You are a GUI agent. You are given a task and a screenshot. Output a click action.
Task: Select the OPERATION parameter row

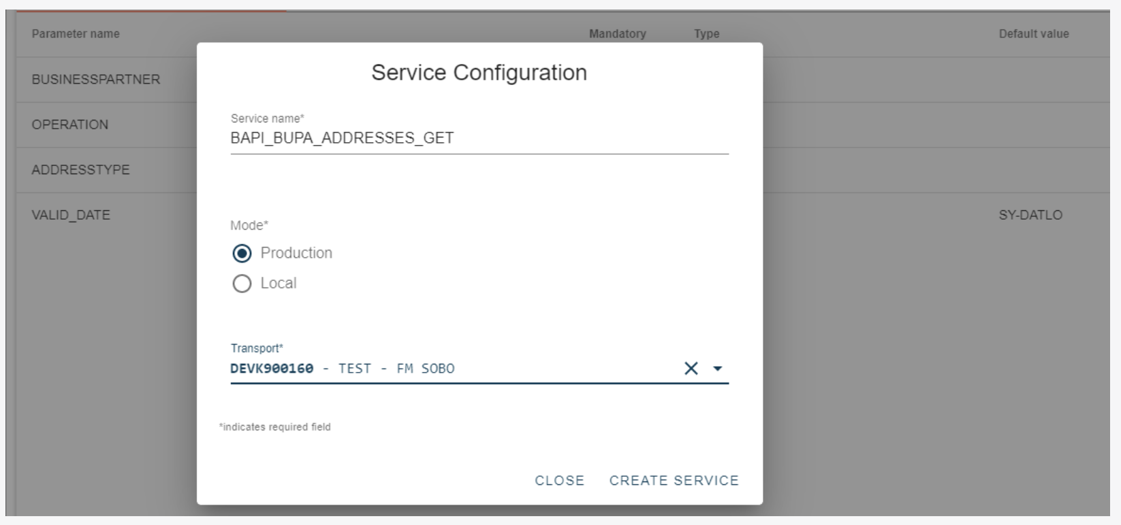tap(70, 125)
